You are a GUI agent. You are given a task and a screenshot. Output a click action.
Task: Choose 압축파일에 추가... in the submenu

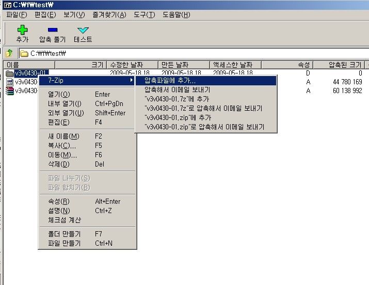[x=206, y=81]
